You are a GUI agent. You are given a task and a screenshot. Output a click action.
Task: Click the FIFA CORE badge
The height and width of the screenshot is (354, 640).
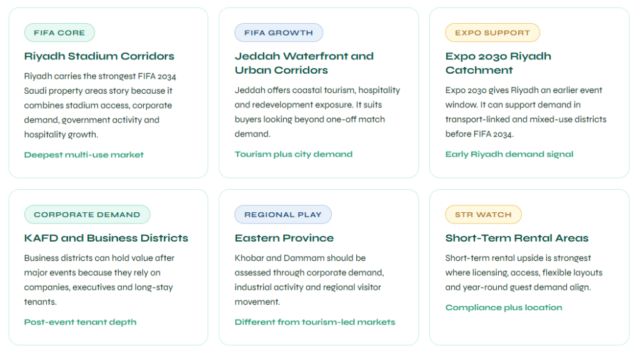[x=59, y=32]
